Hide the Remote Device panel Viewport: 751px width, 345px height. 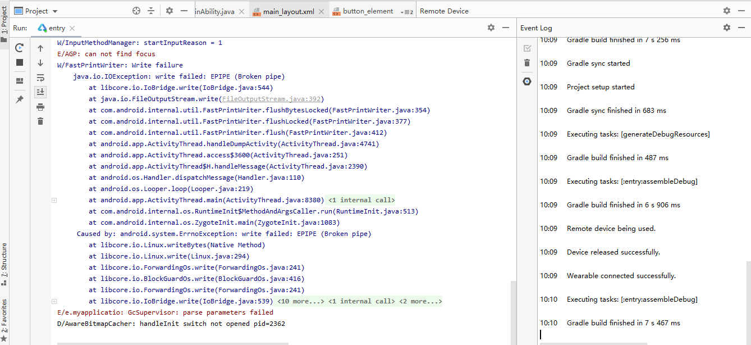click(x=742, y=11)
